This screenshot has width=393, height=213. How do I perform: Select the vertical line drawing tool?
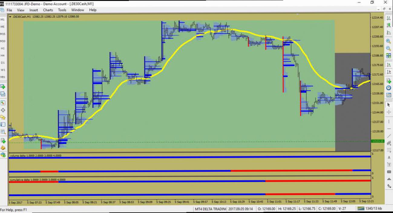(x=390, y=121)
